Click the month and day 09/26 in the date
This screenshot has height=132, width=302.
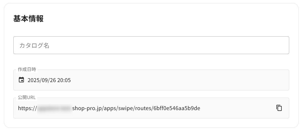pos(48,80)
